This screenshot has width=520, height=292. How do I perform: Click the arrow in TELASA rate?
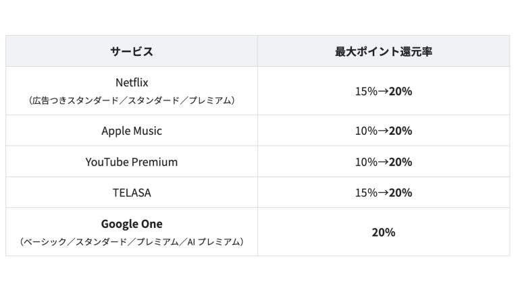[x=383, y=193]
